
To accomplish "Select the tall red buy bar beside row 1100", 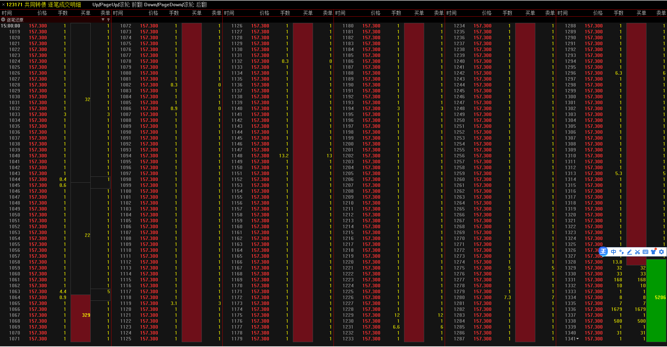I will pyautogui.click(x=192, y=182).
